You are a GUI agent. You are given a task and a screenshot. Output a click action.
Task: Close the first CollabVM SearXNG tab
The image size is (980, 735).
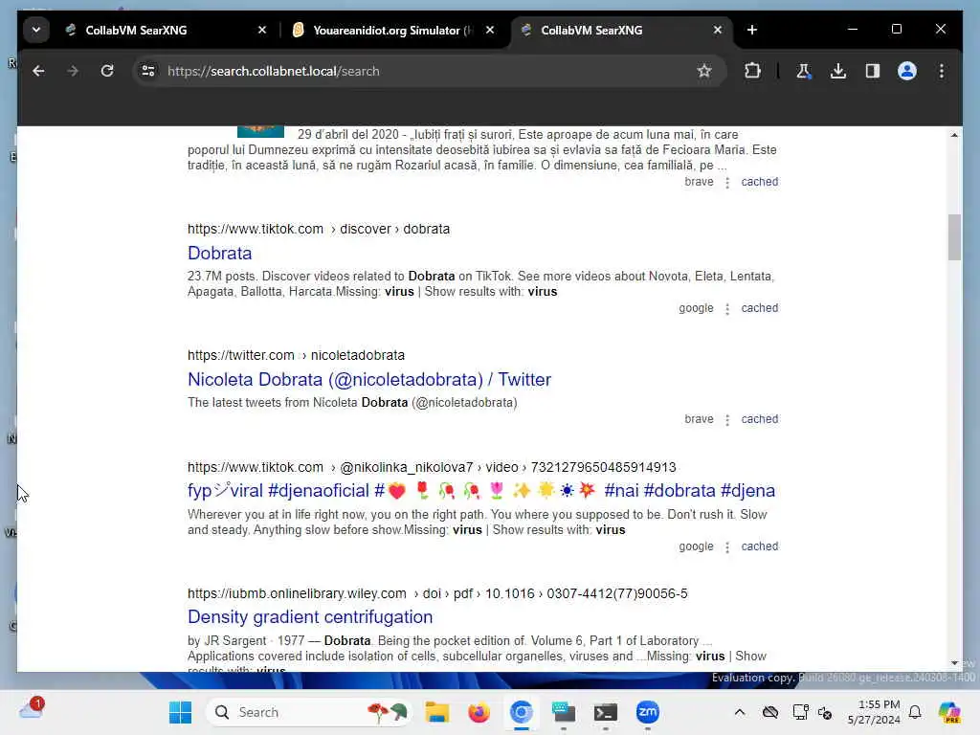pos(262,30)
